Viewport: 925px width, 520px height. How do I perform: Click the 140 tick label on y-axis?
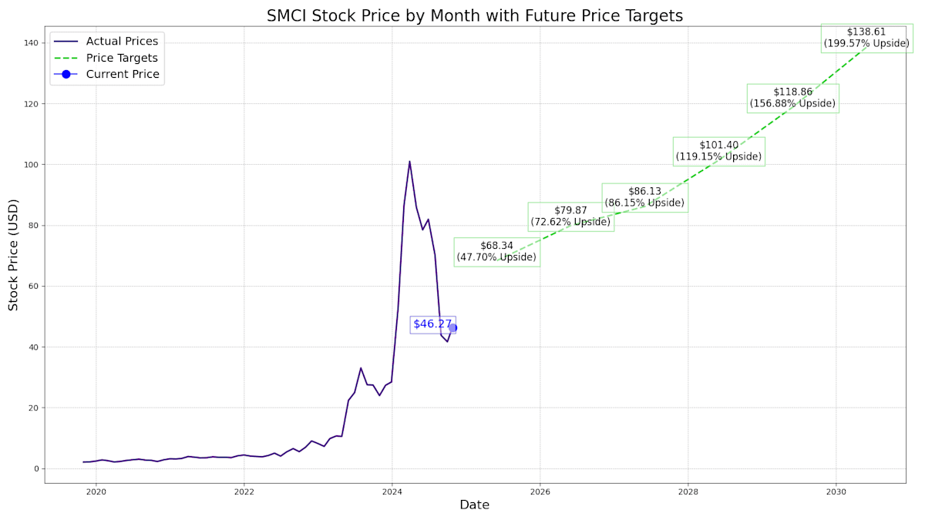coord(29,43)
